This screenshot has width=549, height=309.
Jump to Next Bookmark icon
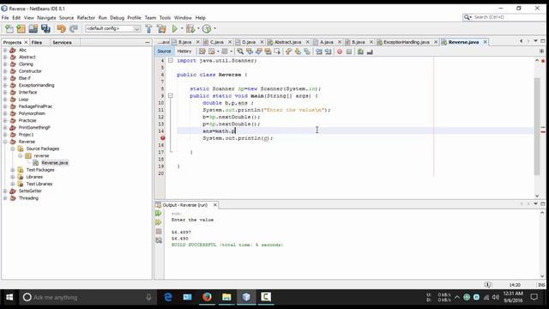click(298, 51)
